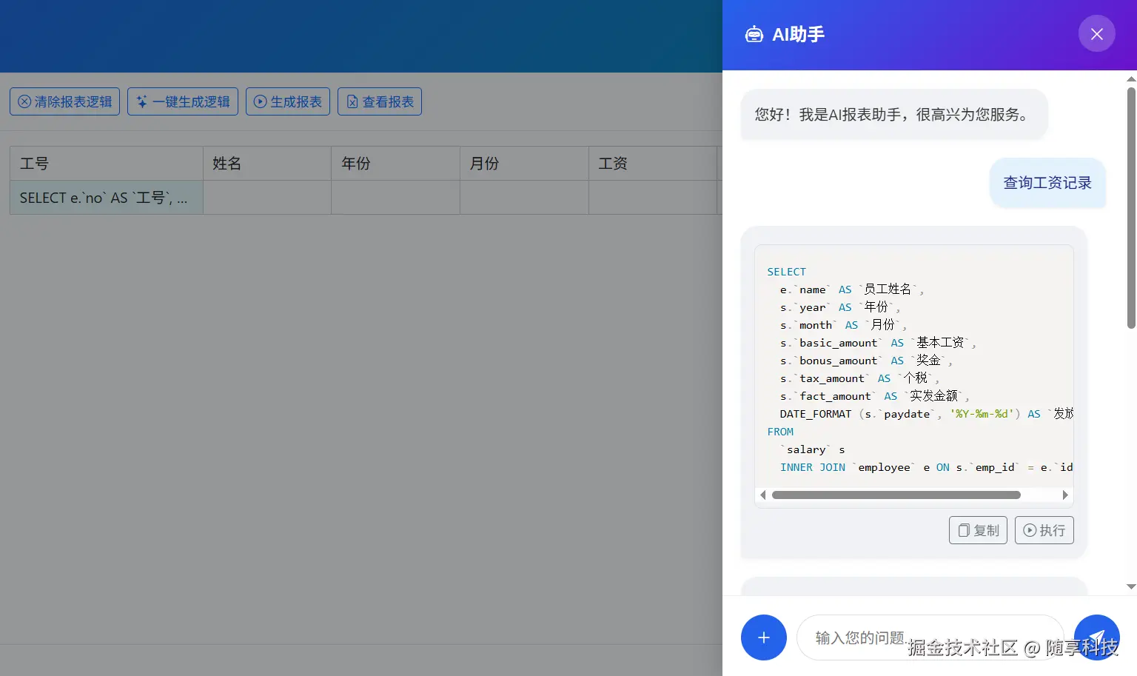Run the SQL with 执行 button
This screenshot has height=676, width=1137.
coord(1044,530)
